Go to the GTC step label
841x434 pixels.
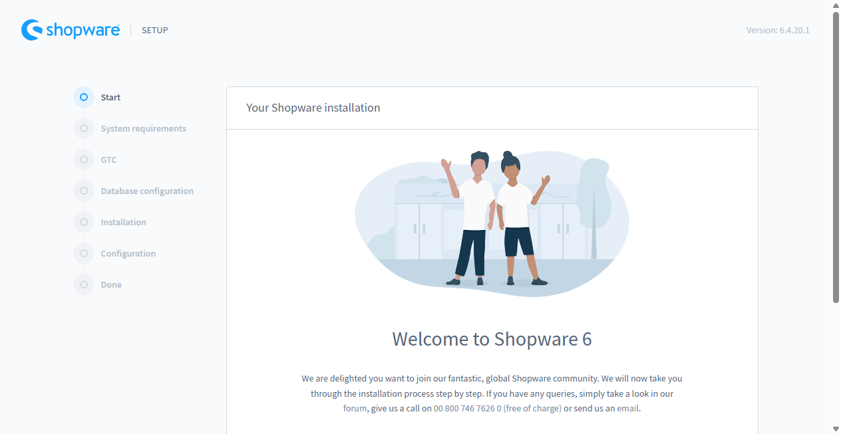click(108, 160)
